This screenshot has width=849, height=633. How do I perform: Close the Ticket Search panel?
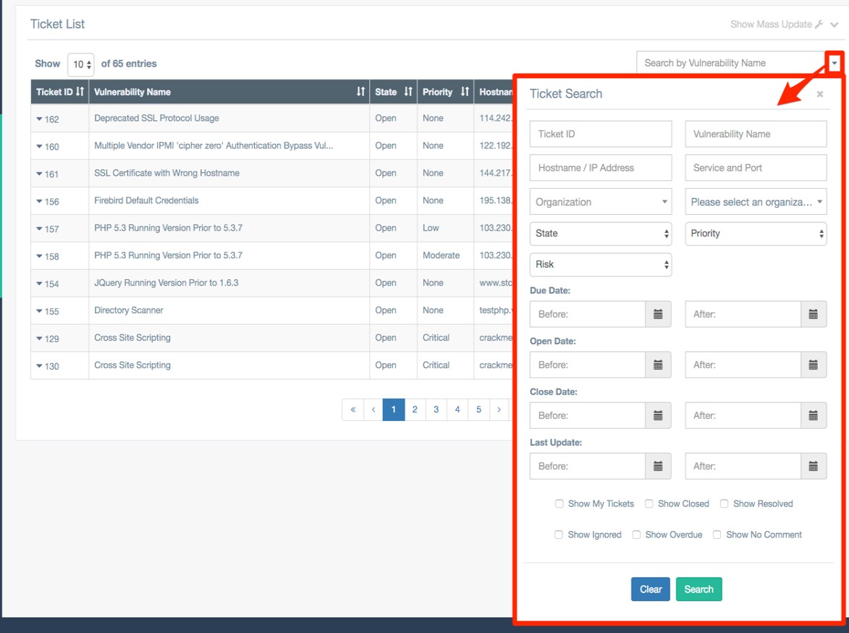pos(819,94)
